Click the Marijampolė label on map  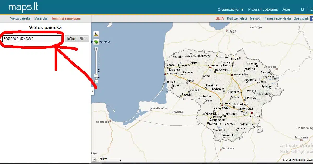pyautogui.click(x=218, y=120)
